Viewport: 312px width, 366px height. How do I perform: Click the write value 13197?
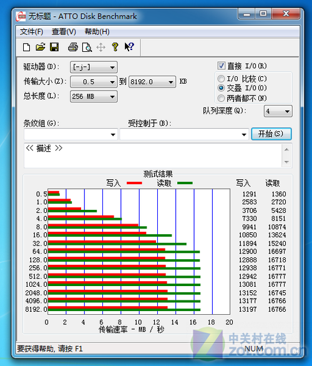click(248, 310)
